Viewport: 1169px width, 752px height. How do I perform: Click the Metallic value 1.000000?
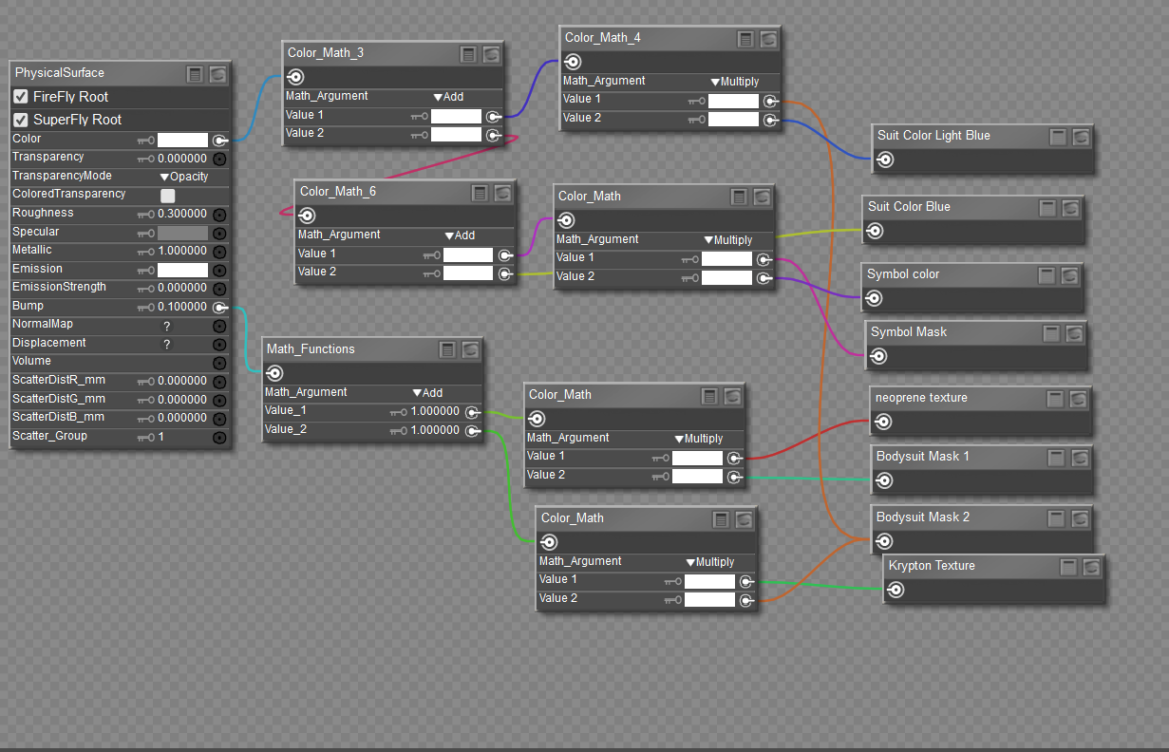click(x=181, y=252)
